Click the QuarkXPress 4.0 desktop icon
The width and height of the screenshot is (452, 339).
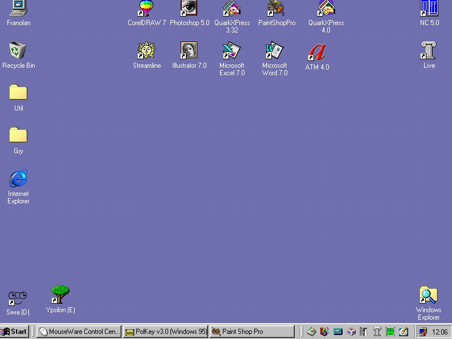click(325, 8)
